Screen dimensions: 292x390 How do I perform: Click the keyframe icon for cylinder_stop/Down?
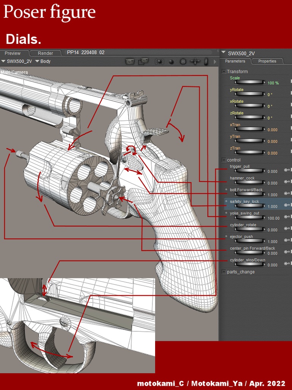[x=287, y=264]
